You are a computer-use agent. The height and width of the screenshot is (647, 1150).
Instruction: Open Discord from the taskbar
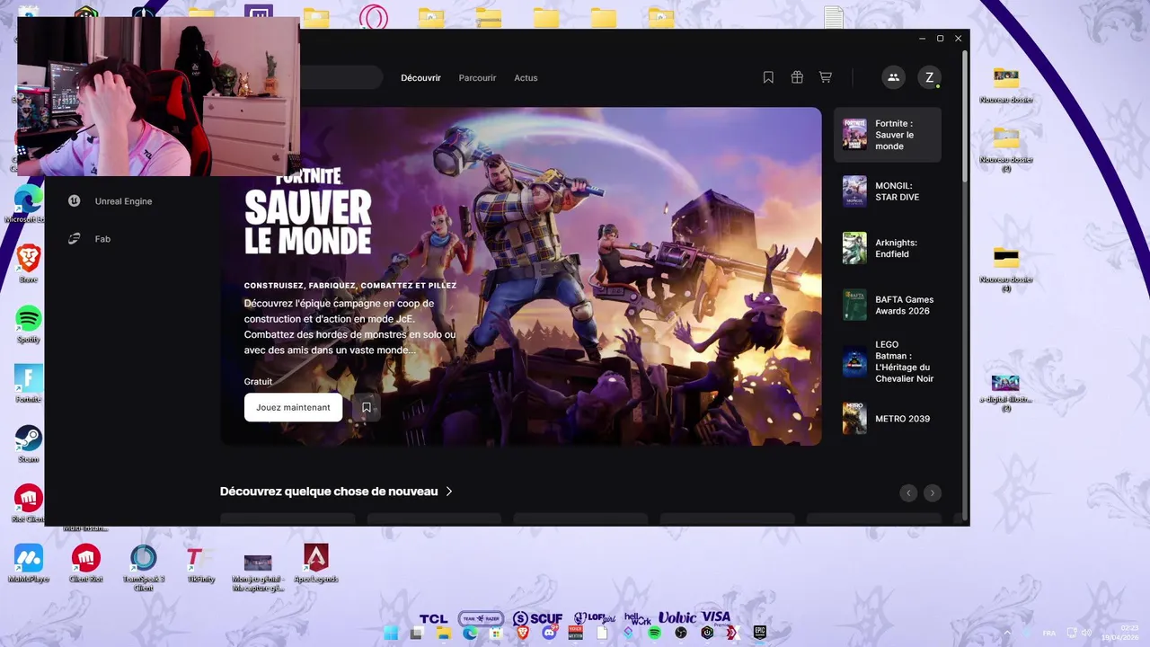coord(549,633)
